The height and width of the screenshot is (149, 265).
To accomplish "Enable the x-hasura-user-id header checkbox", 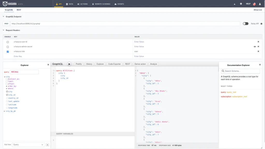I will pyautogui.click(x=8, y=42).
